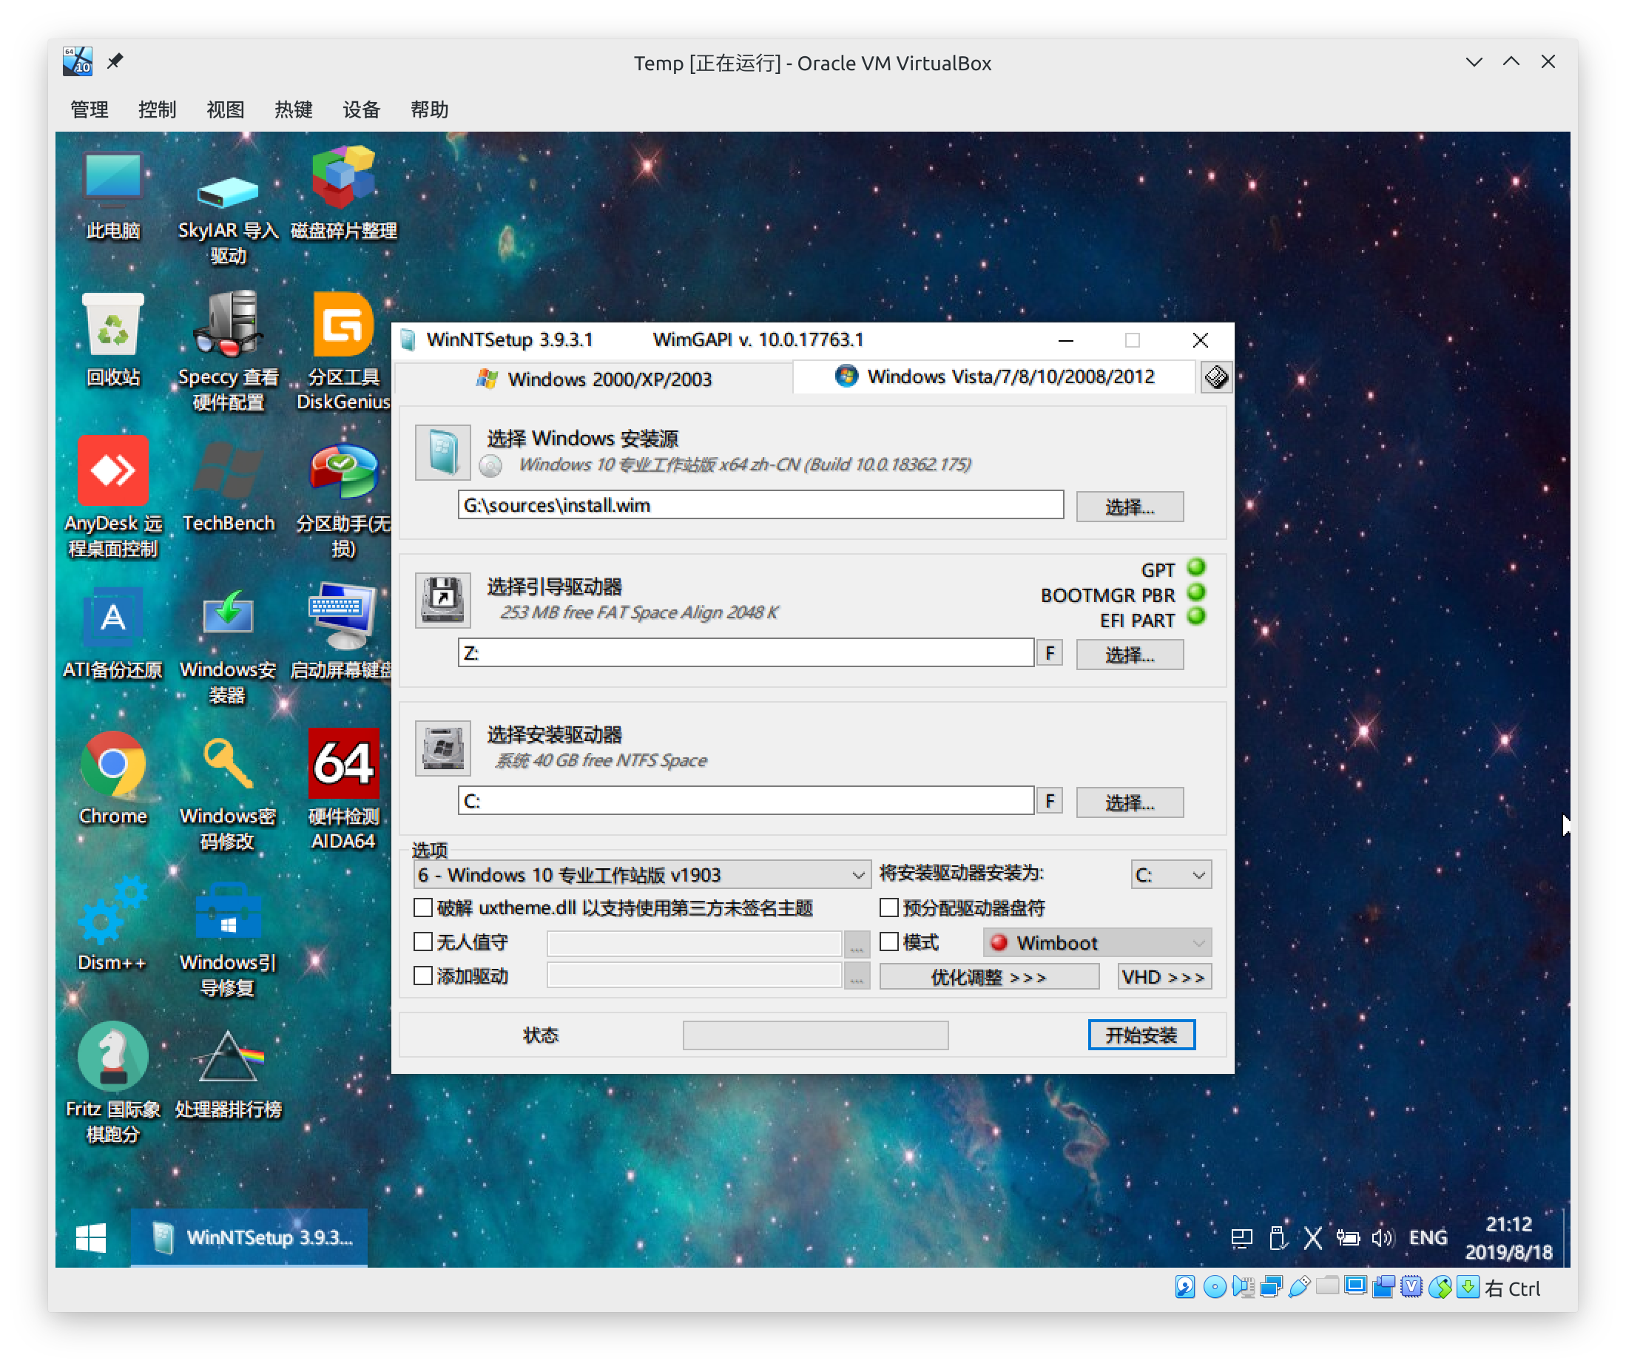Click F button beside Z: field

[1050, 654]
